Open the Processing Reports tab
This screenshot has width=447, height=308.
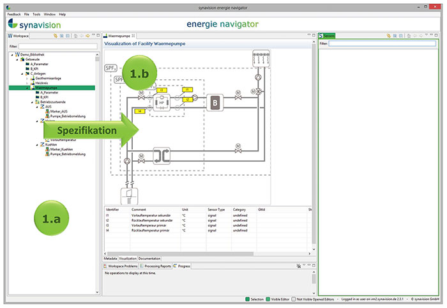[x=156, y=266]
